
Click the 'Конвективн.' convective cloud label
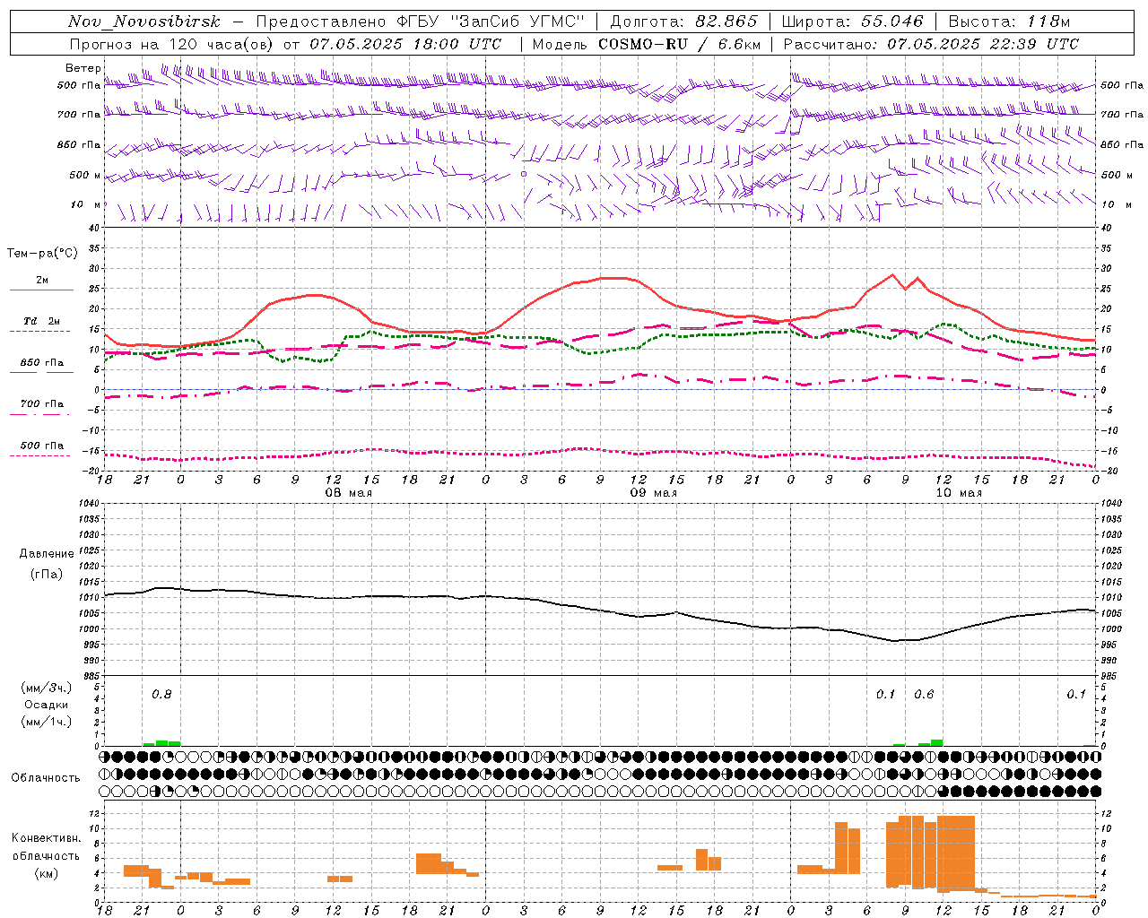[47, 838]
